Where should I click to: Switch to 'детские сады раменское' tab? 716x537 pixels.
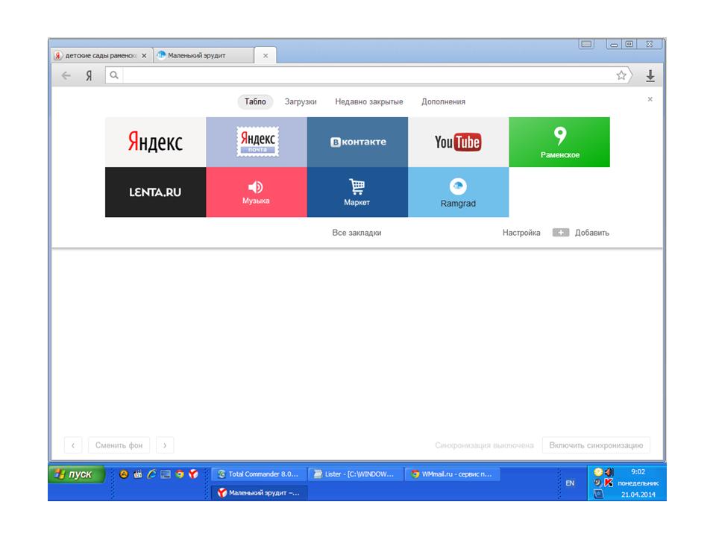pos(101,55)
